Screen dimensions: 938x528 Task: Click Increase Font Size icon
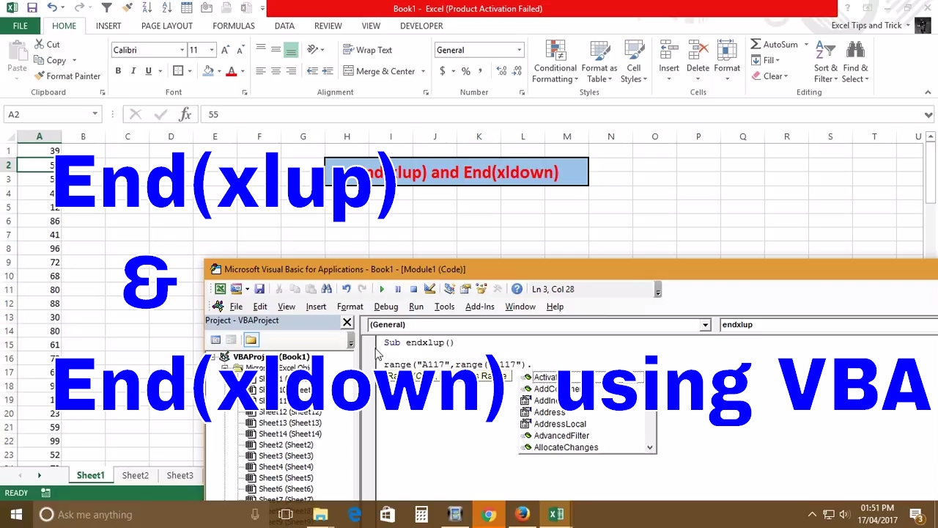coord(226,50)
